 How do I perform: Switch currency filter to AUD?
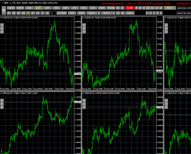[29, 8]
